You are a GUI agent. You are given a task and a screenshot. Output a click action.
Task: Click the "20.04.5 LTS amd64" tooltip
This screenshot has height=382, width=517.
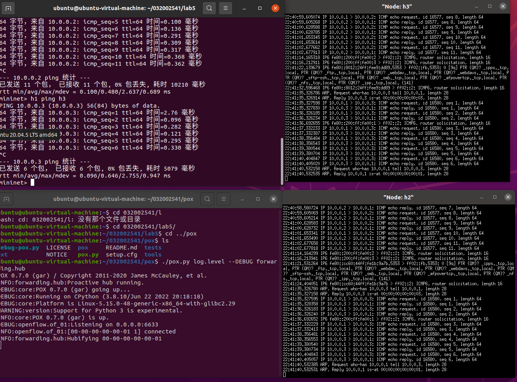point(30,135)
